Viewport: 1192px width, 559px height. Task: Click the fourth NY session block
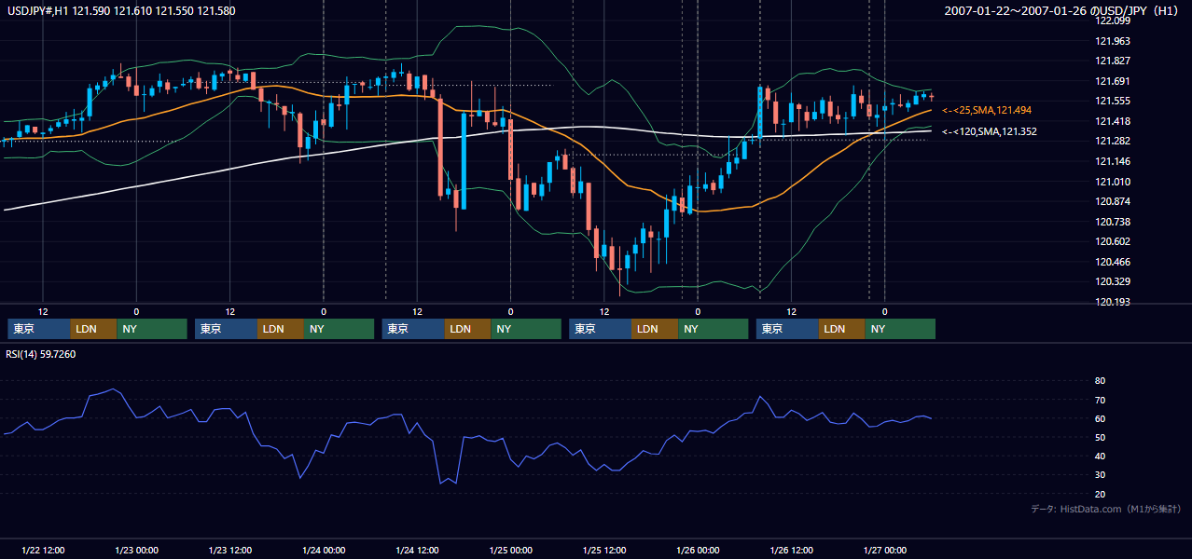click(x=714, y=329)
